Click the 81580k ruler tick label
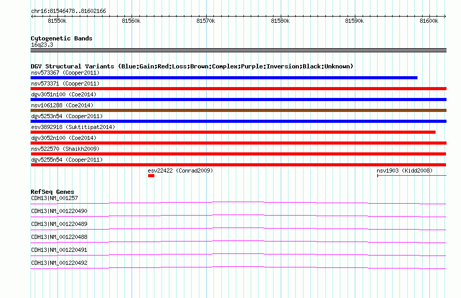 pyautogui.click(x=280, y=21)
